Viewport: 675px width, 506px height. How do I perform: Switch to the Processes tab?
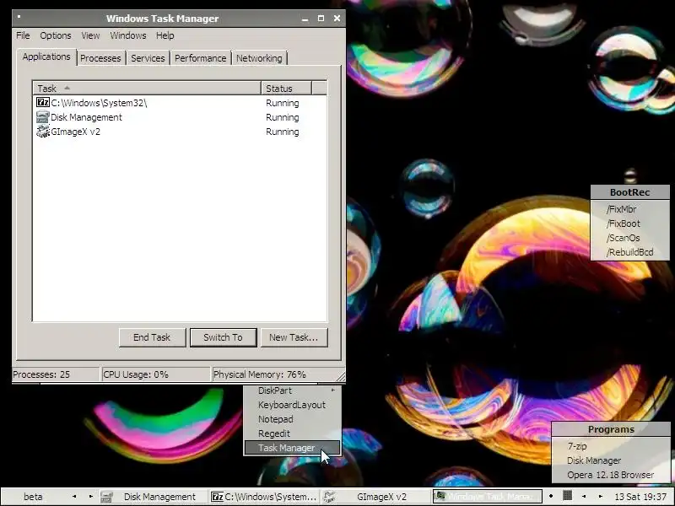100,58
